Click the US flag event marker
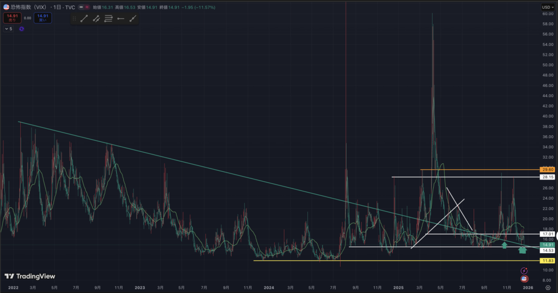The height and width of the screenshot is (293, 558). coord(524,278)
